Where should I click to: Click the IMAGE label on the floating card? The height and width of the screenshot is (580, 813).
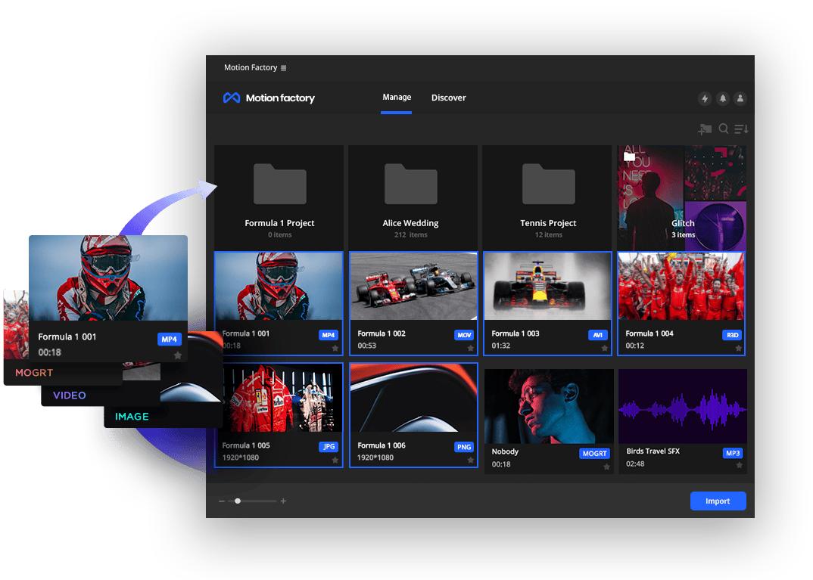[x=132, y=417]
